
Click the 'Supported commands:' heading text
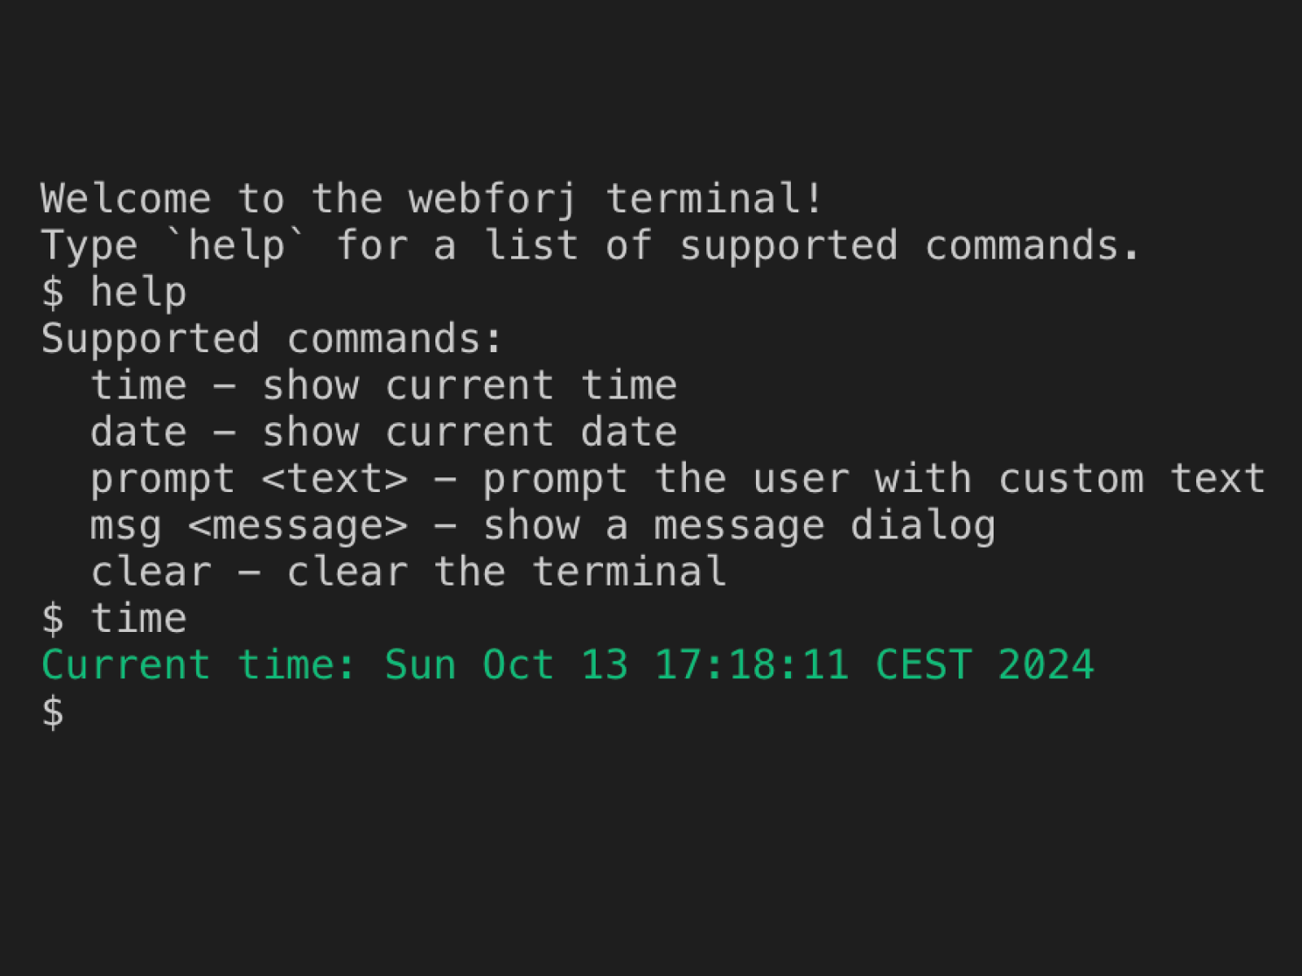(x=271, y=339)
